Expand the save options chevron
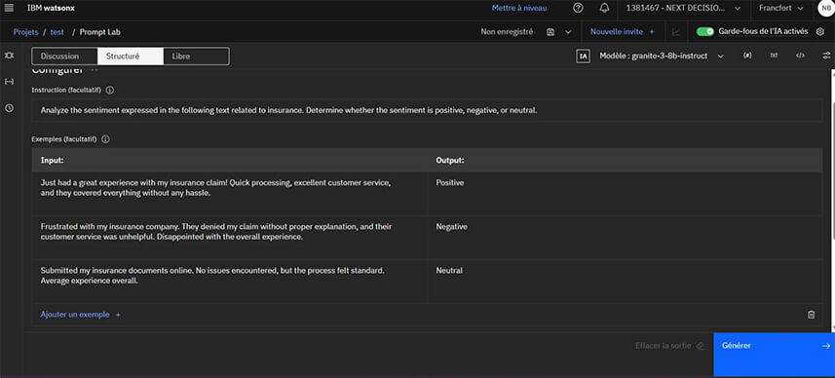This screenshot has width=835, height=378. tap(568, 32)
